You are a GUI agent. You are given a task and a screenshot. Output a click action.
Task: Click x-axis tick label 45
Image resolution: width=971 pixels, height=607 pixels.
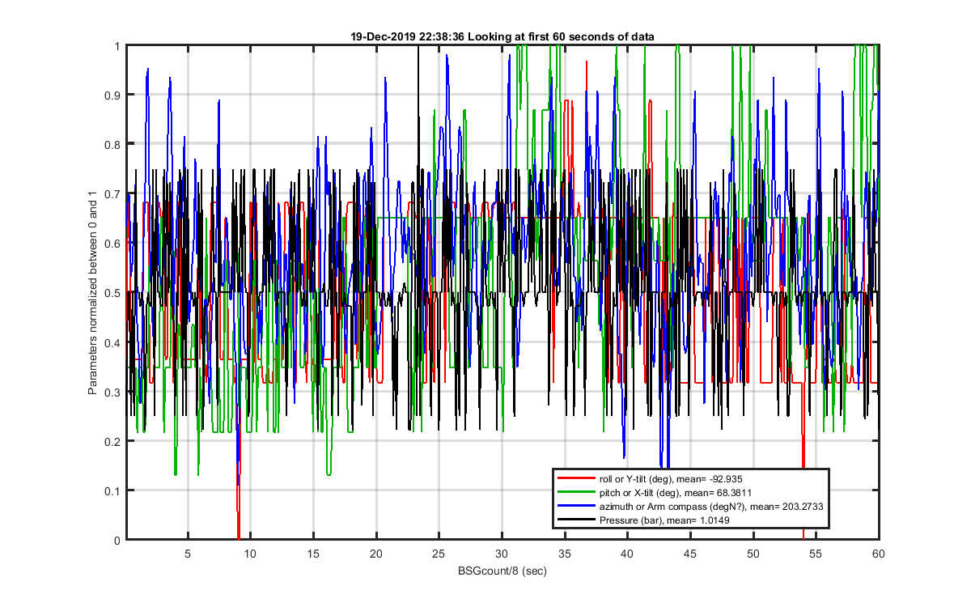coord(690,554)
